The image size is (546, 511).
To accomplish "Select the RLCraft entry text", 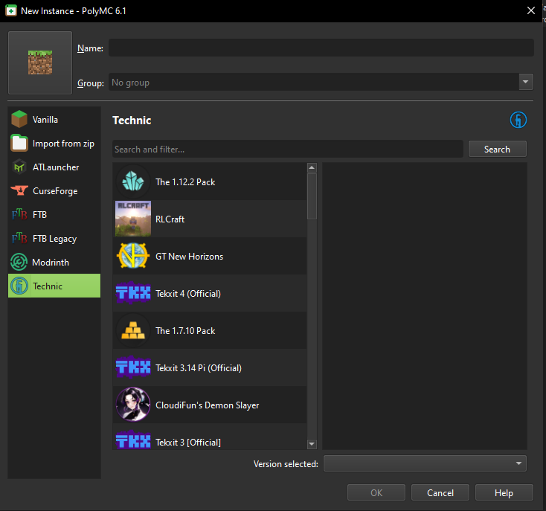I will tap(170, 219).
